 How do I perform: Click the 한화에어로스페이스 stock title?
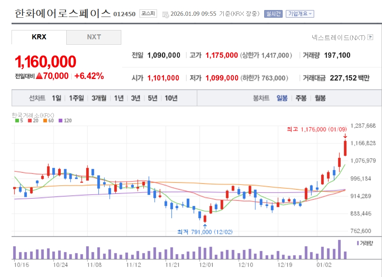[x=63, y=13]
